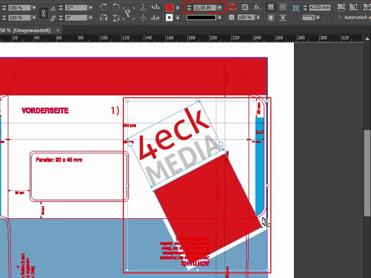The image size is (371, 278).
Task: Flip selection horizontally
Action: tap(103, 18)
